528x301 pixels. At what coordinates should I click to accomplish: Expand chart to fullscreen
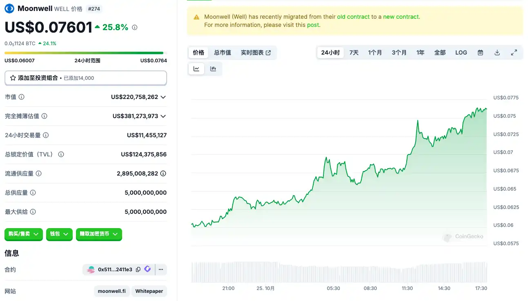[514, 53]
